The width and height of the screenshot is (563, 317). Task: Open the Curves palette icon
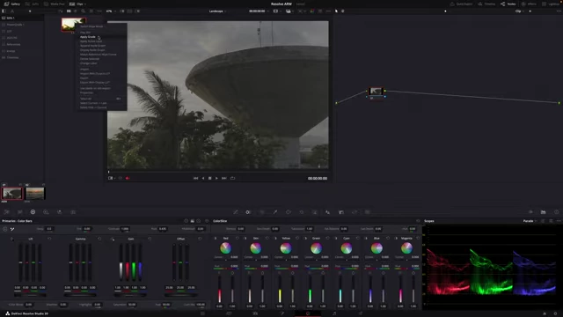click(x=236, y=212)
